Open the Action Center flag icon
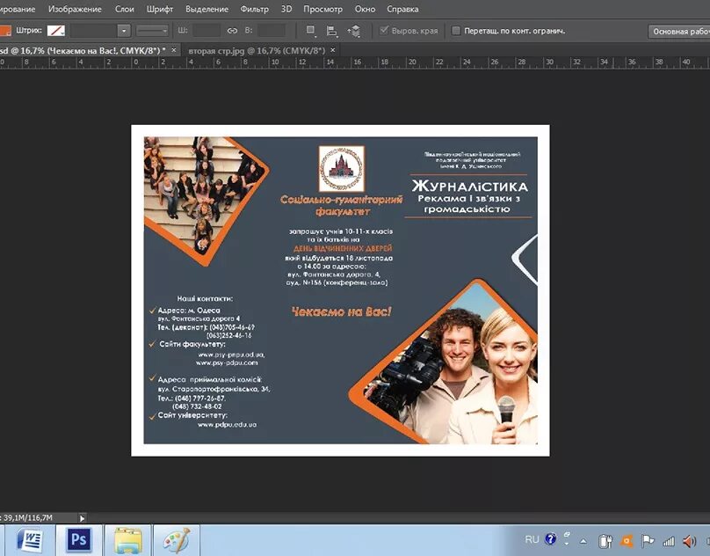Viewport: 710px width, 556px height. pyautogui.click(x=648, y=540)
